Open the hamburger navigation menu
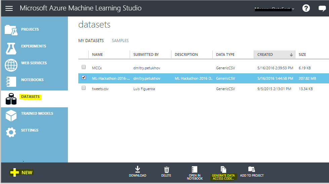This screenshot has width=329, height=184. pos(9,8)
